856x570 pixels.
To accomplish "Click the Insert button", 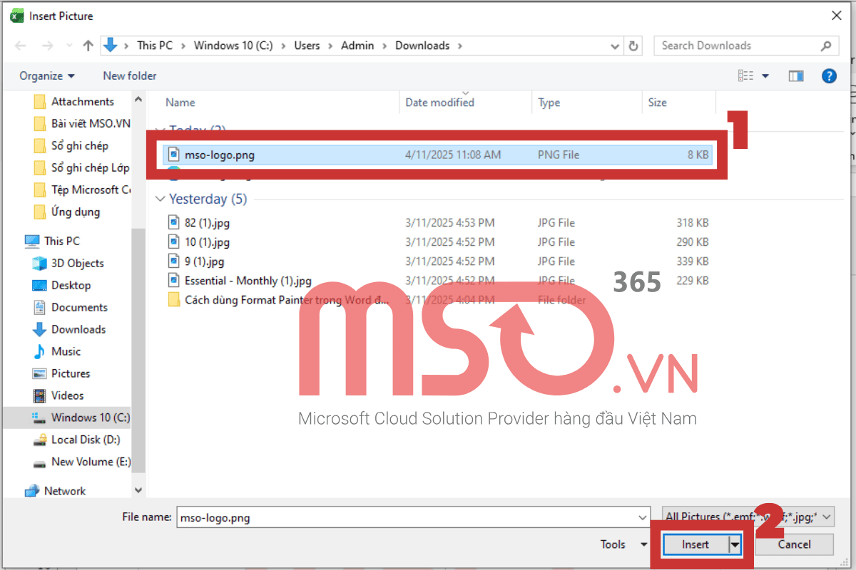I will [x=695, y=544].
